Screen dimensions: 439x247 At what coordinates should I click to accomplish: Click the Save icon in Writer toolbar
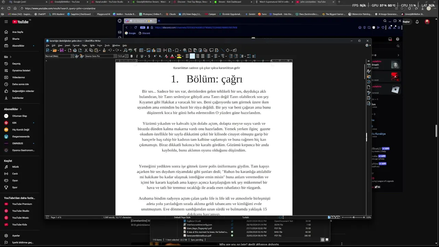61,50
